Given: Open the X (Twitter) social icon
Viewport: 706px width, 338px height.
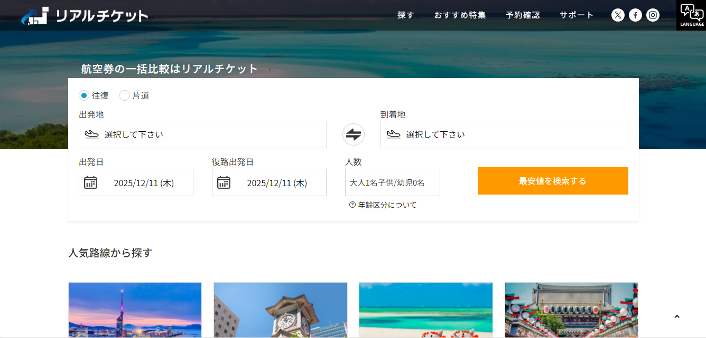Looking at the screenshot, I should [x=618, y=15].
